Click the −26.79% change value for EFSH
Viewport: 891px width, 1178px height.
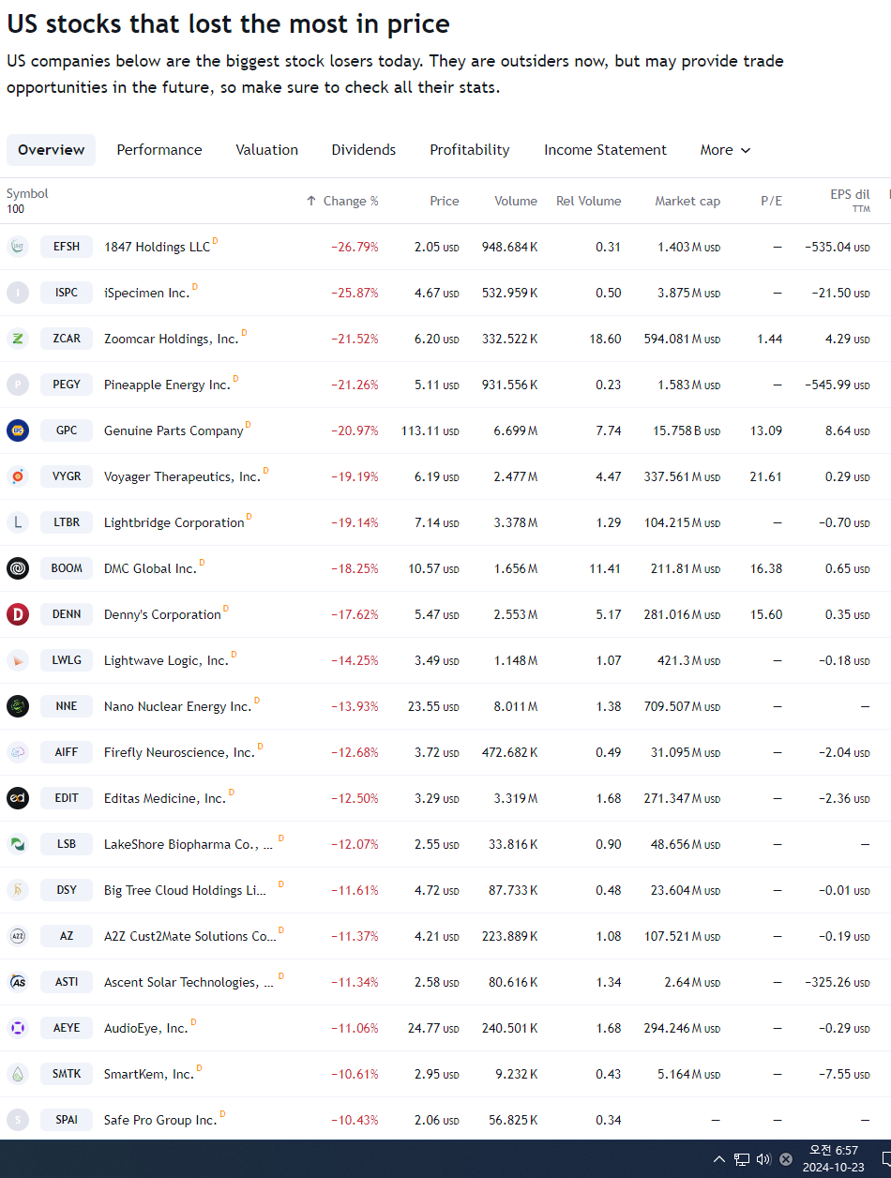[355, 247]
